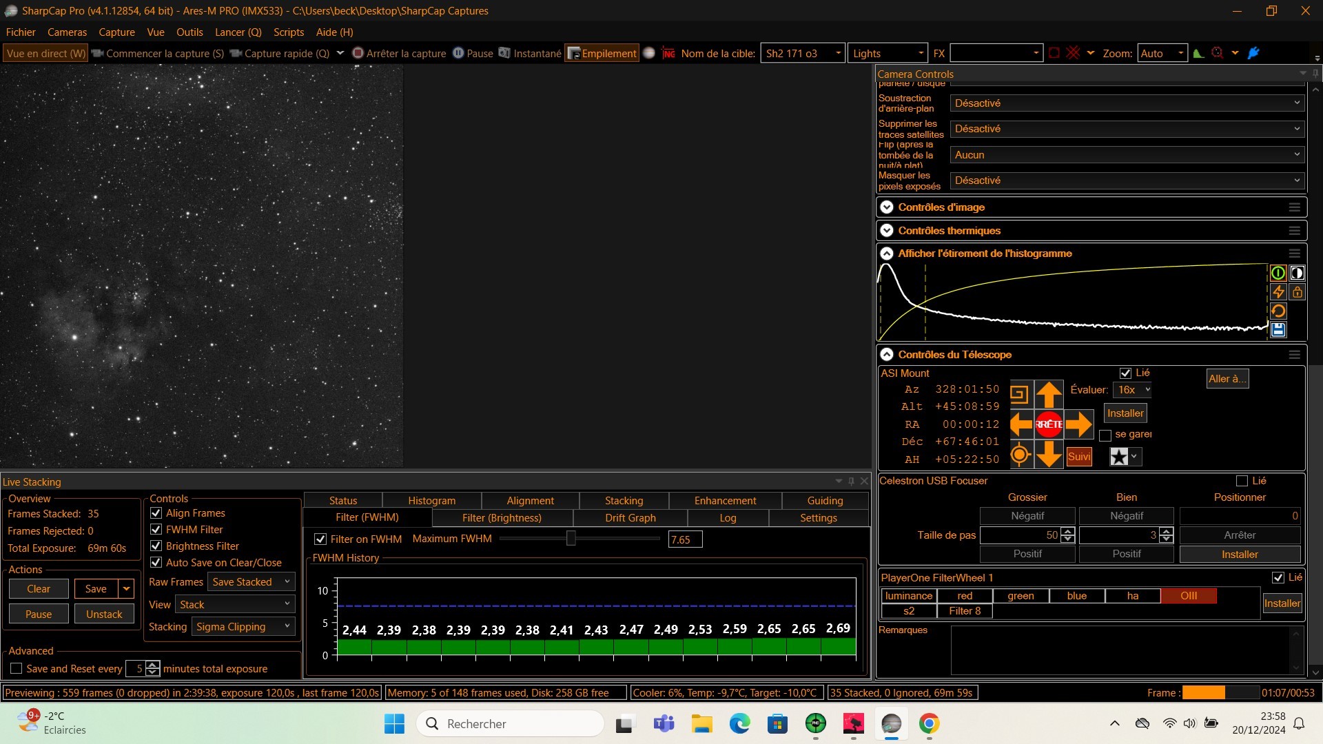Expand the Contrôles d'image section
Screen dimensions: 1323x744
click(887, 207)
